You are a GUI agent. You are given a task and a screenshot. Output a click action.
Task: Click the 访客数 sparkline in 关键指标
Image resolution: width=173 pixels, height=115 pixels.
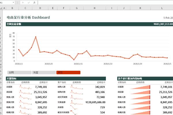pyautogui.click(x=25, y=87)
